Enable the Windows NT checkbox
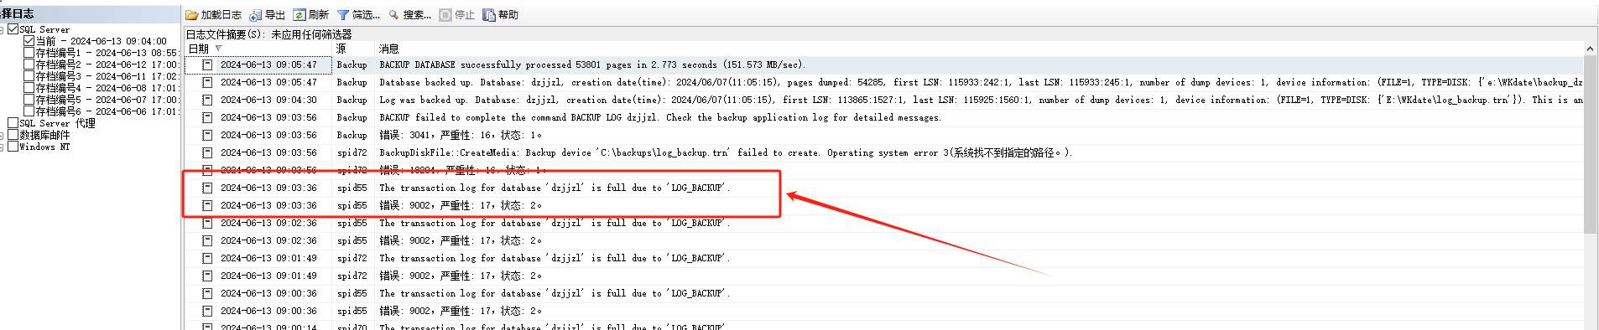Screen dimensions: 1599x330 coord(13,147)
